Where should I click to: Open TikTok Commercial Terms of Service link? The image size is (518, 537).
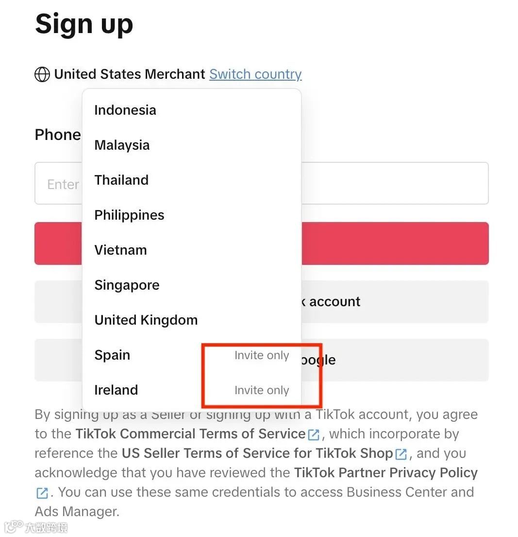pyautogui.click(x=190, y=434)
